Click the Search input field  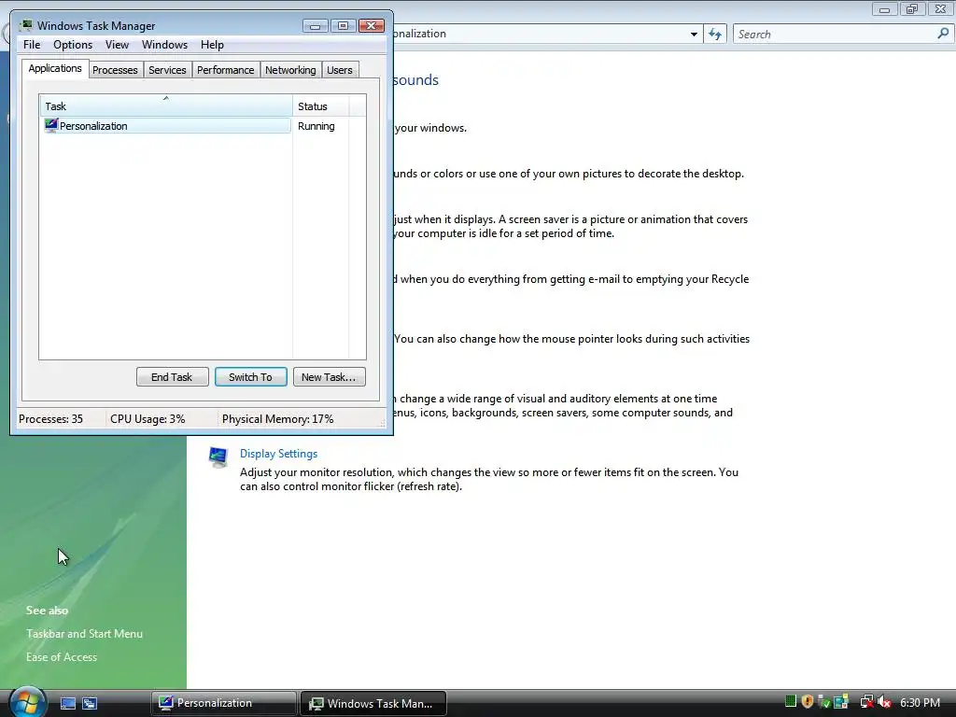[x=834, y=35]
